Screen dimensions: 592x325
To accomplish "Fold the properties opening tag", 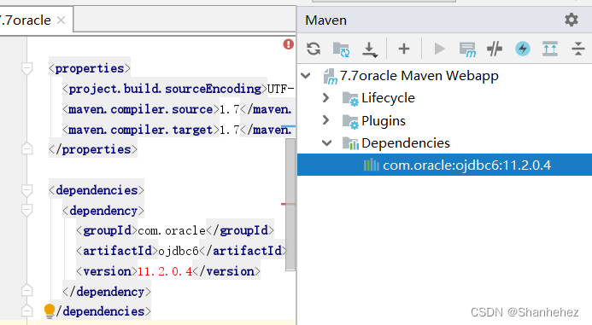I will pyautogui.click(x=26, y=68).
